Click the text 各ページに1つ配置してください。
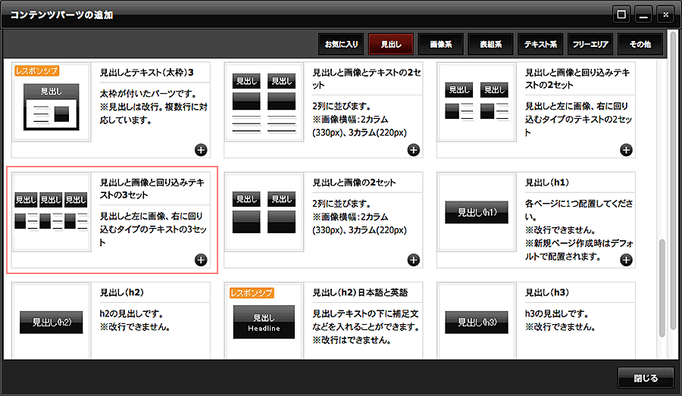 pos(579,210)
